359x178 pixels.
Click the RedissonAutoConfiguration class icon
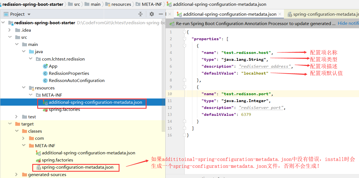45,80
